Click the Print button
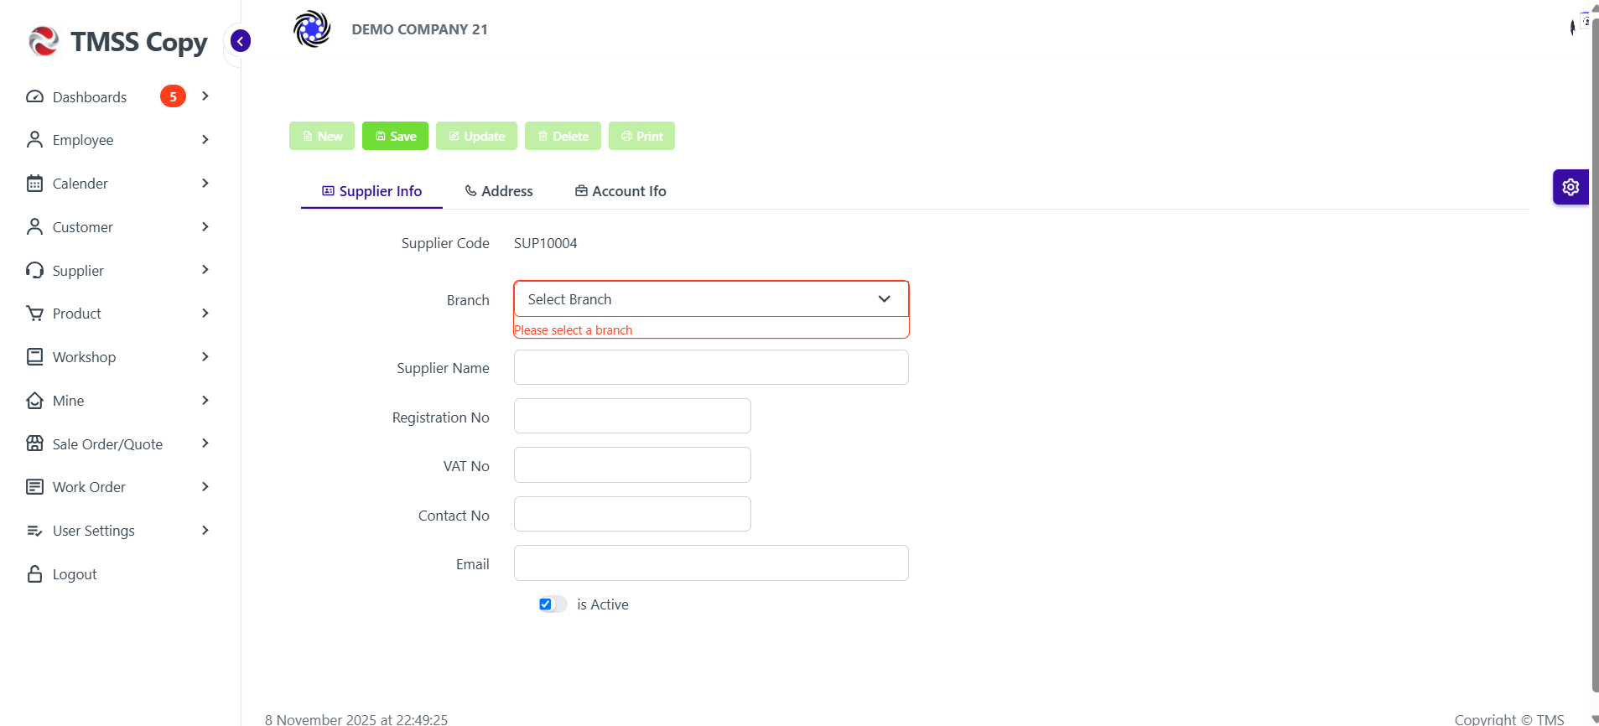Viewport: 1599px width, 726px height. (x=641, y=136)
